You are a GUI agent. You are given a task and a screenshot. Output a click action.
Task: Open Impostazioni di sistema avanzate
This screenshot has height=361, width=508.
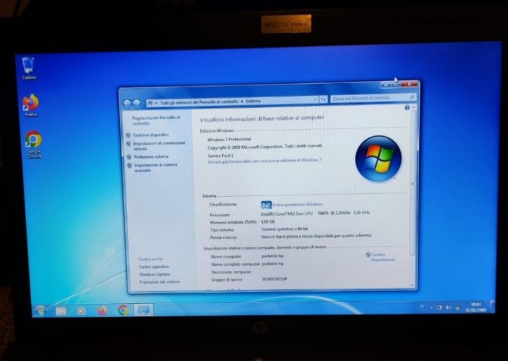[155, 167]
